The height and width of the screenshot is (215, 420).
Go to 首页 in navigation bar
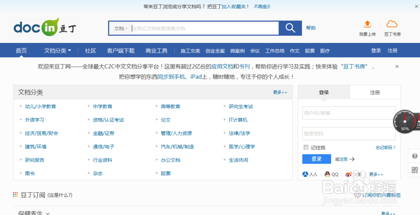coord(21,50)
